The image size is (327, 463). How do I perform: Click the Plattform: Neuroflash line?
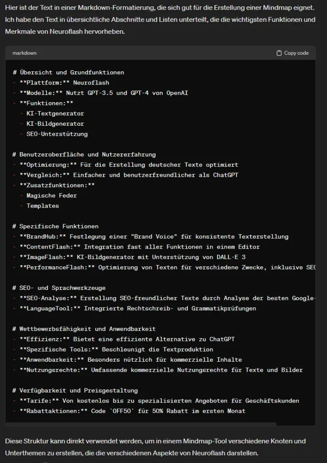[x=64, y=83]
